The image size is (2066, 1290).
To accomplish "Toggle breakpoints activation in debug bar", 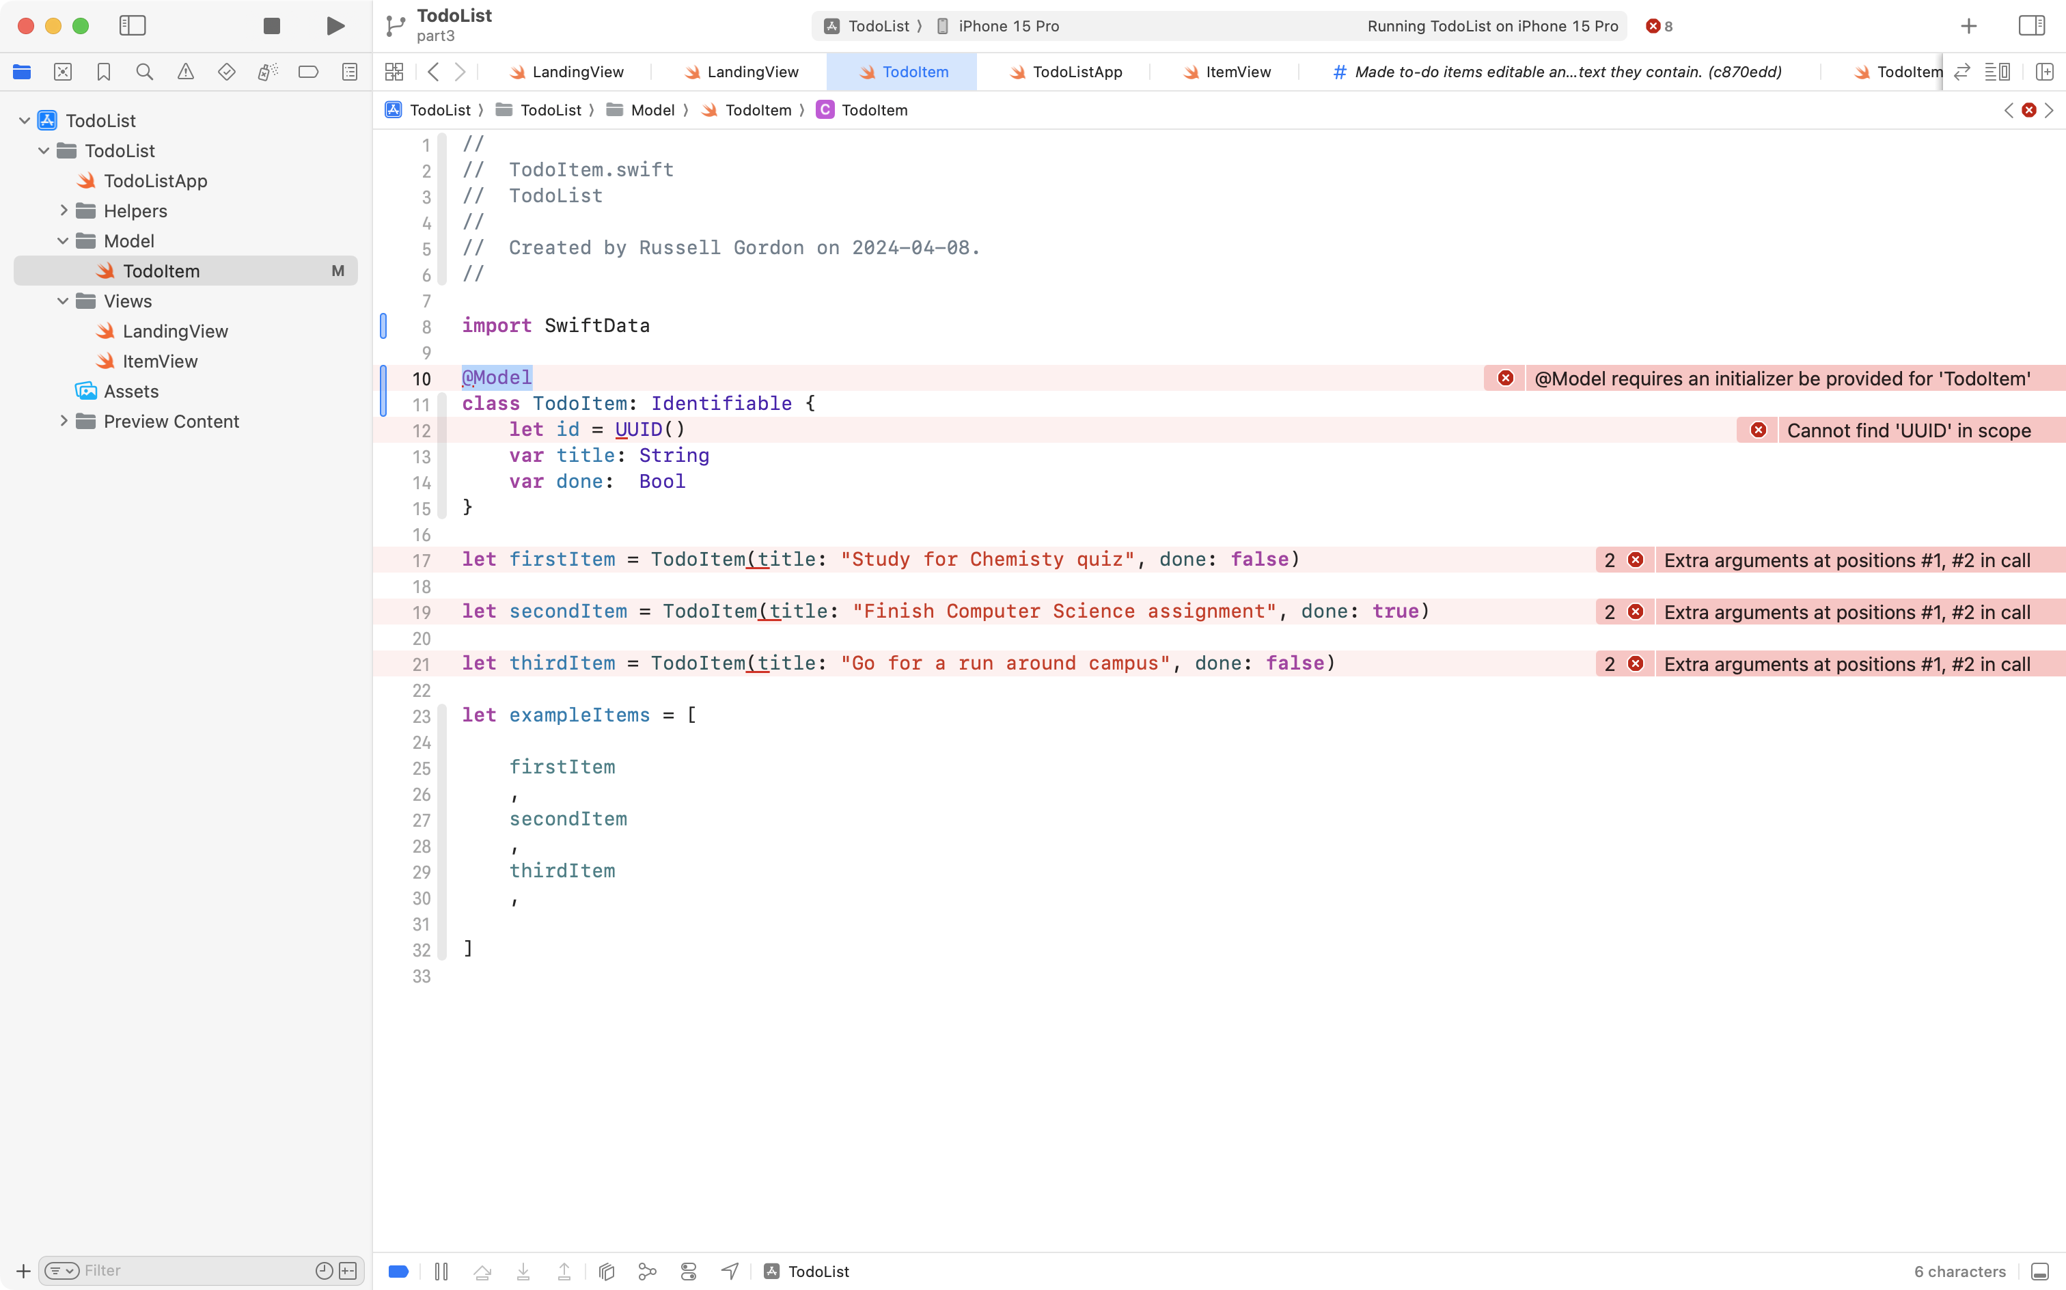I will click(398, 1270).
